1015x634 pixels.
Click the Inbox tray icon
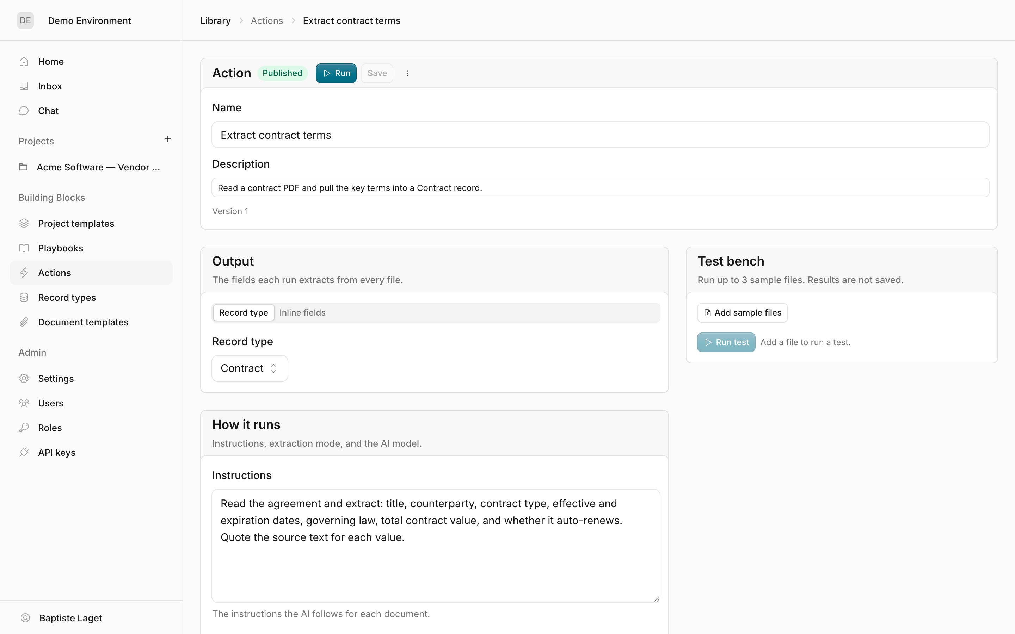tap(24, 86)
